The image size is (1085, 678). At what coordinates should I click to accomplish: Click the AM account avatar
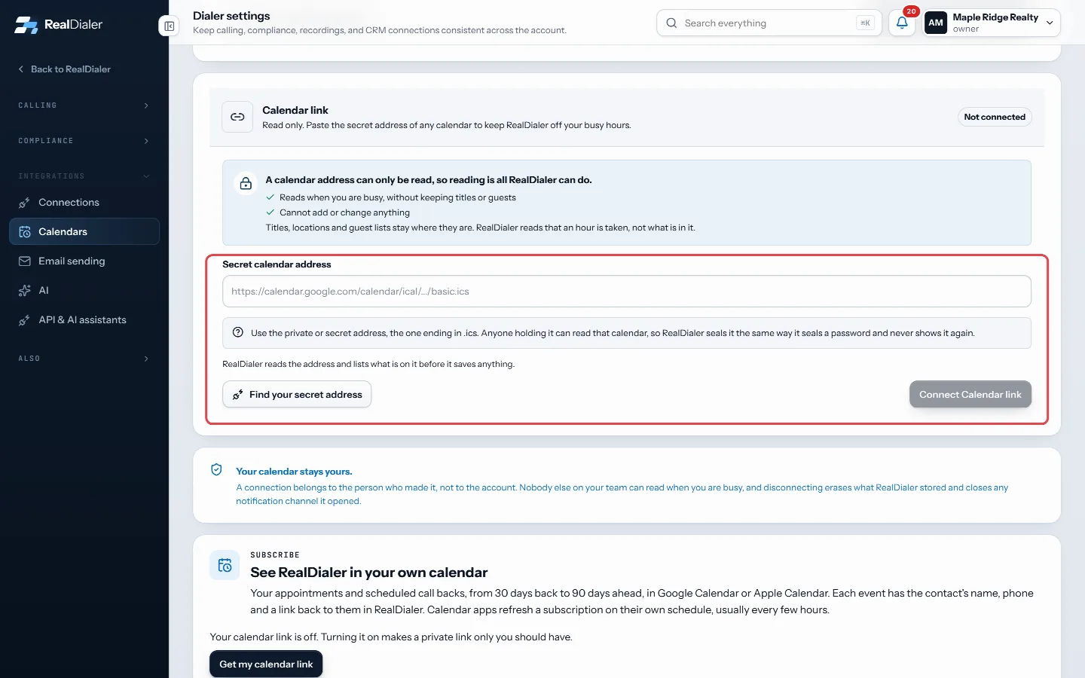936,23
